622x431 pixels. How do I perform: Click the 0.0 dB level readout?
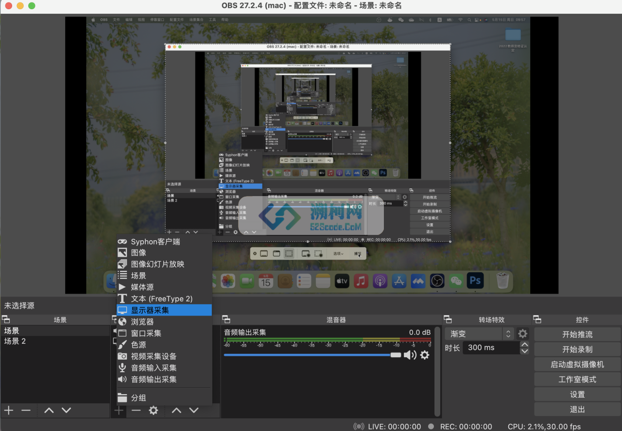pyautogui.click(x=420, y=332)
